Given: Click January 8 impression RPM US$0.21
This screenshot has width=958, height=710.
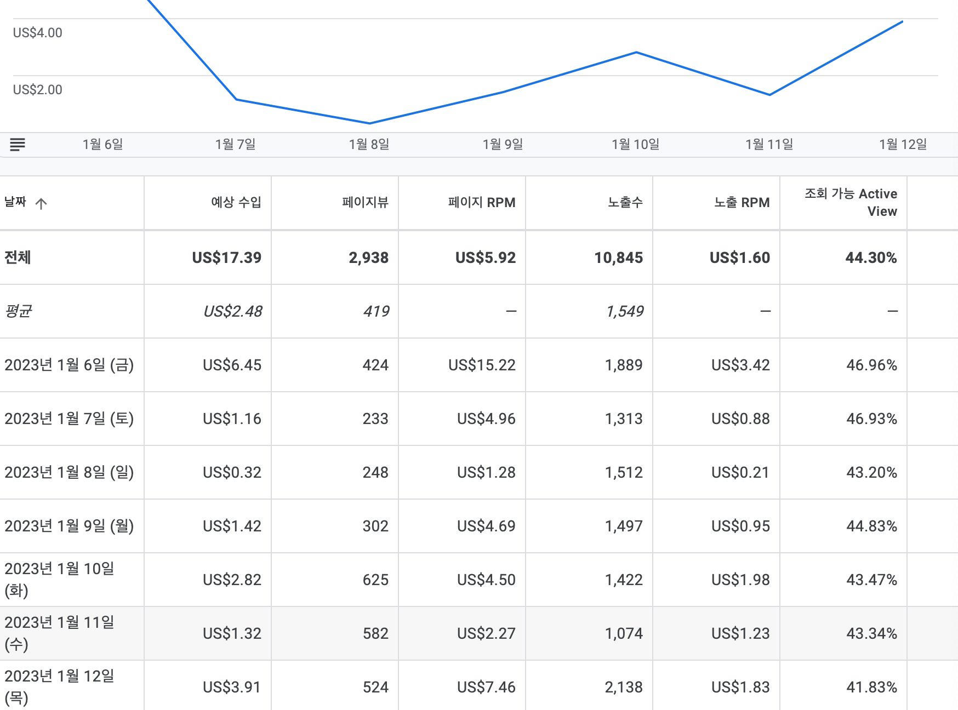Looking at the screenshot, I should tap(741, 472).
